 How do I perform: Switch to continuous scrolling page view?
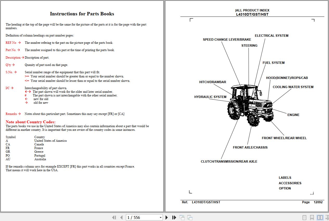(312, 217)
